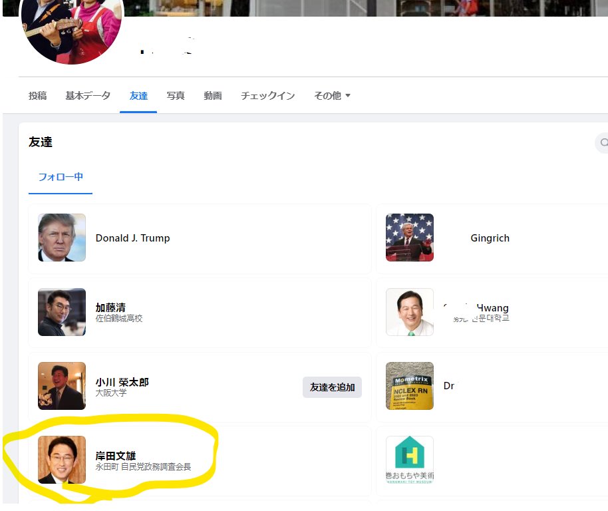Go to the 動画 tab

click(x=213, y=95)
